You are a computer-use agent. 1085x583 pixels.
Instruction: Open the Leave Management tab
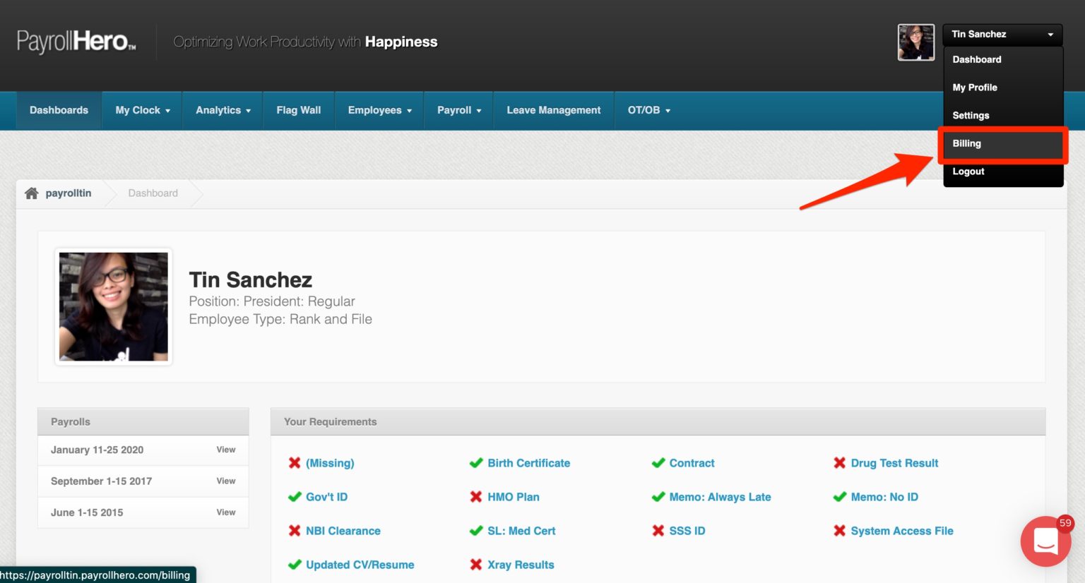pos(553,110)
